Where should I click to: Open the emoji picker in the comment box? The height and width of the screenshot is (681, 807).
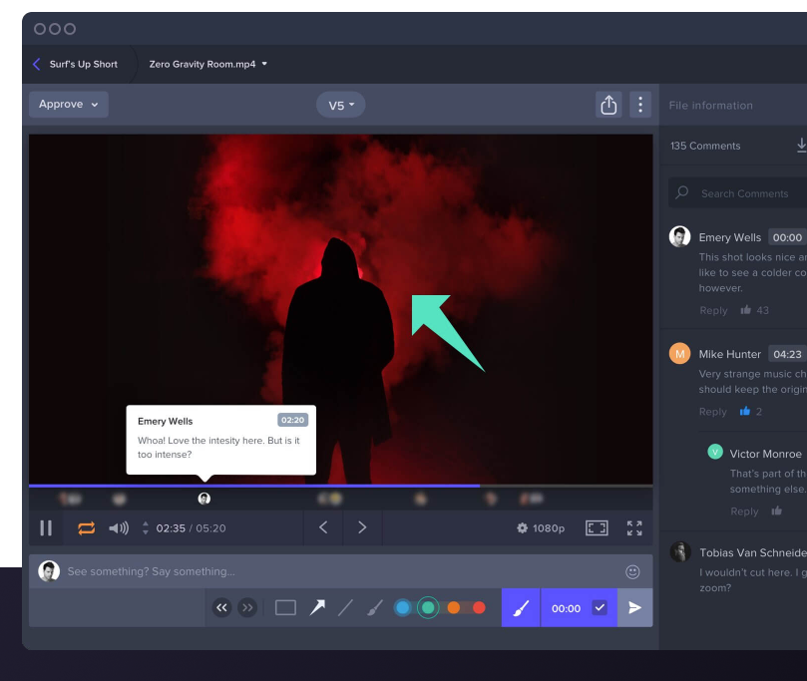(632, 570)
